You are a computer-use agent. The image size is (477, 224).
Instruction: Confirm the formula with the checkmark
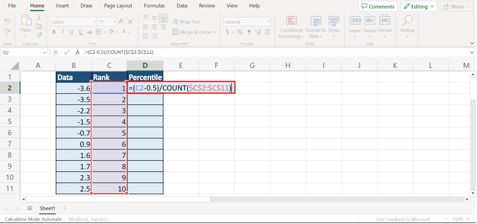pyautogui.click(x=66, y=52)
